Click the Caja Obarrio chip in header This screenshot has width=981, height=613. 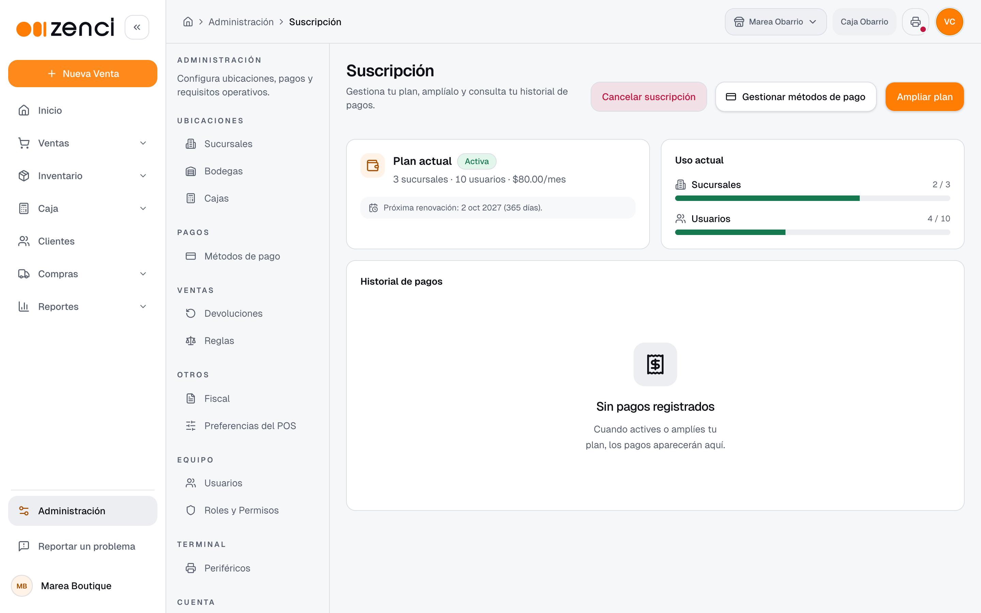click(864, 22)
